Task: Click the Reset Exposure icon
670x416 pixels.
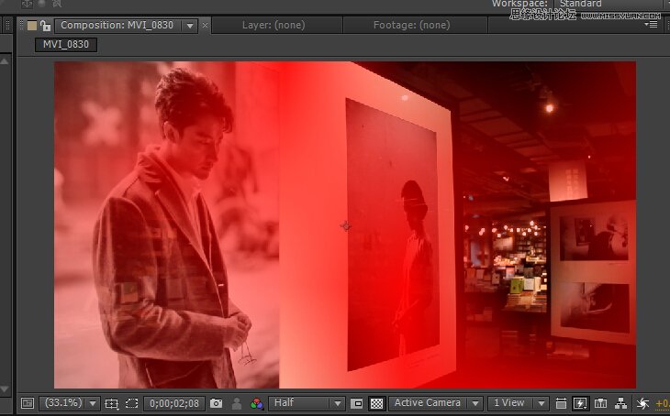Action: tap(642, 403)
